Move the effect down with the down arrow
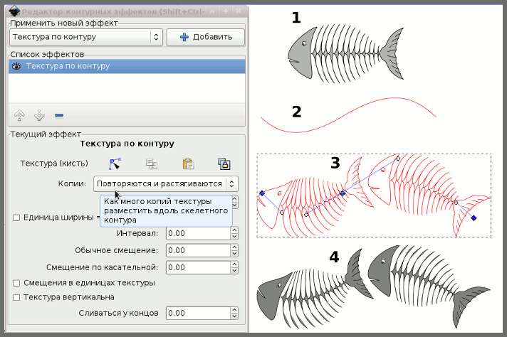Viewport: 507px width, 337px height. (x=39, y=115)
